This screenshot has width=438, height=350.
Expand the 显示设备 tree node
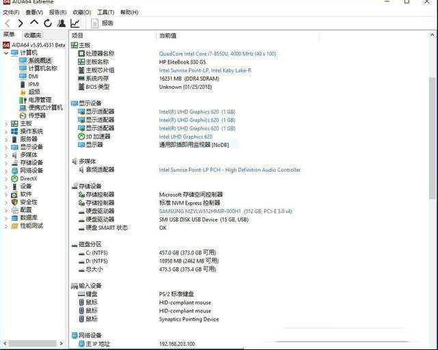pos(6,147)
